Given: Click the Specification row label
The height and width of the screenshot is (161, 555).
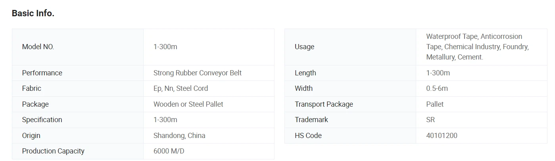Looking at the screenshot, I should pos(42,120).
